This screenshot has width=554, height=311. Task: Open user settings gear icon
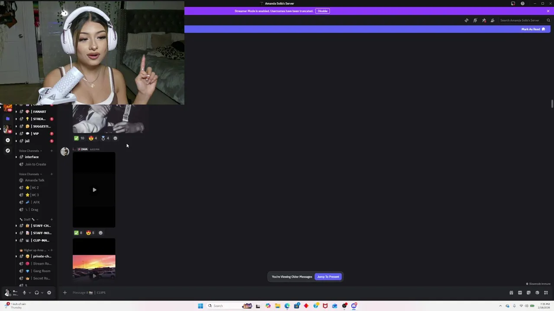tap(49, 293)
